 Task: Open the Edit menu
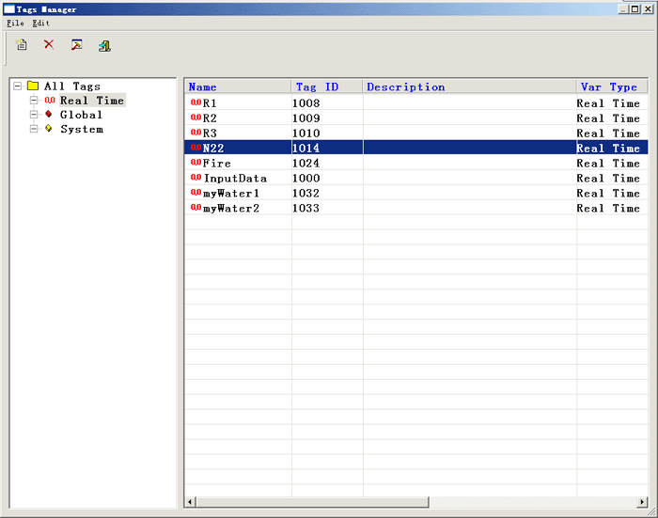click(x=40, y=24)
